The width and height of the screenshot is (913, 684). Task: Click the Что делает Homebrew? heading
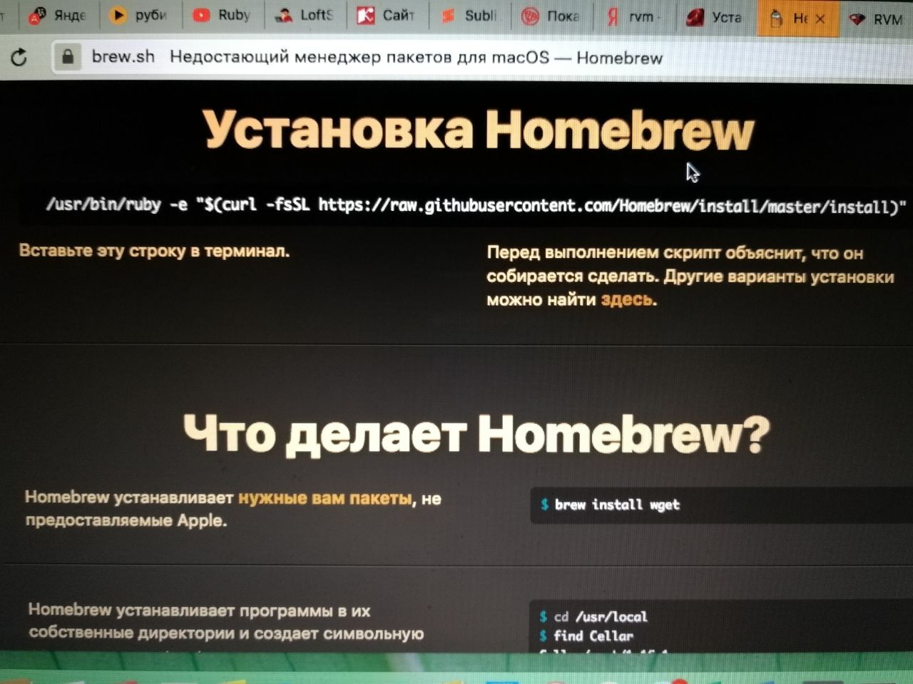point(476,433)
